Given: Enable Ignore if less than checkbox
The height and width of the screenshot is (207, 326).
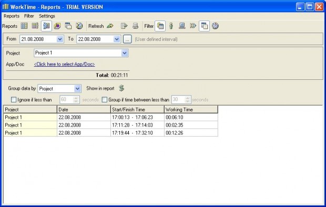Looking at the screenshot, I should (14, 100).
